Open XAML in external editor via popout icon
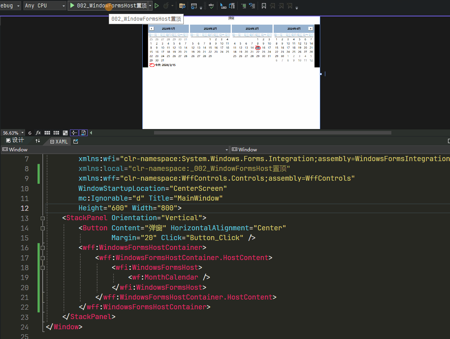 coord(75,141)
